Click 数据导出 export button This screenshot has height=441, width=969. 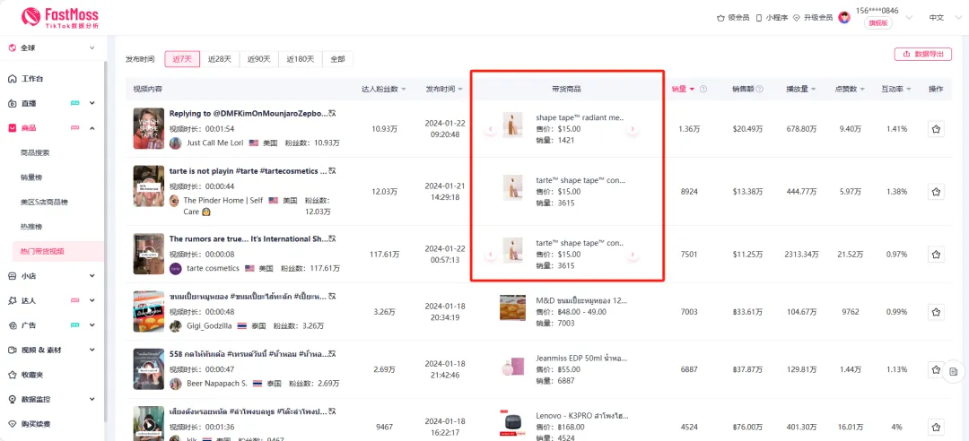[922, 54]
